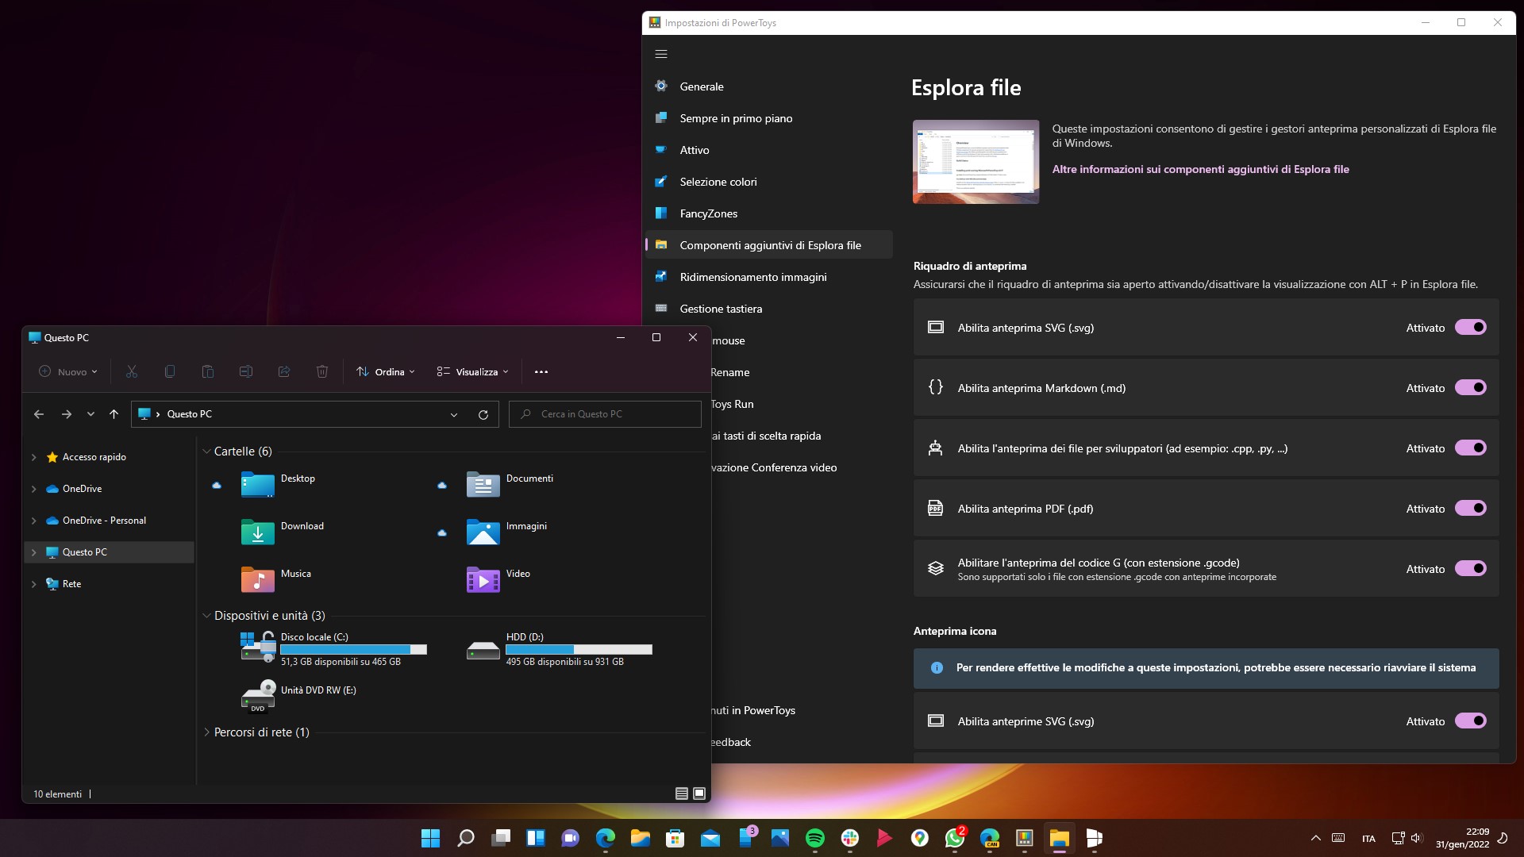The image size is (1524, 857).
Task: Open WhatsApp from the taskbar
Action: pos(955,838)
